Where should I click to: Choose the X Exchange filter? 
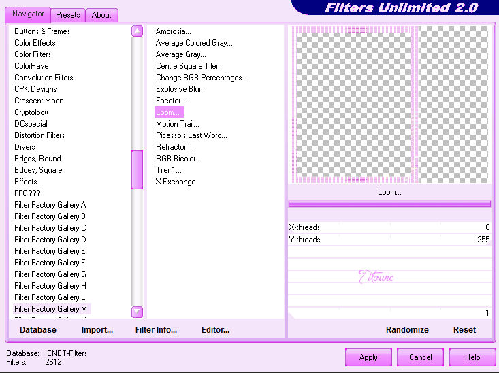point(176,182)
